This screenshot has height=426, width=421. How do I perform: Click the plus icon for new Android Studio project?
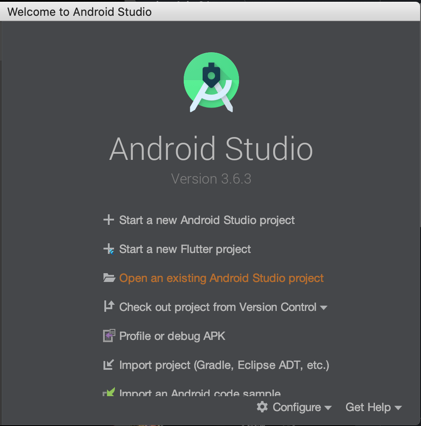click(108, 220)
